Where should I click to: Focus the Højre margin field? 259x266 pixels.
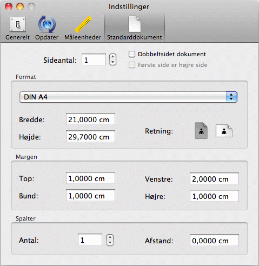click(214, 196)
